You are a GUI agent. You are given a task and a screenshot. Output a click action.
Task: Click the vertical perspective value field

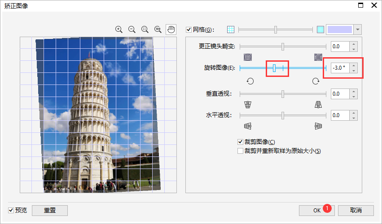click(340, 94)
